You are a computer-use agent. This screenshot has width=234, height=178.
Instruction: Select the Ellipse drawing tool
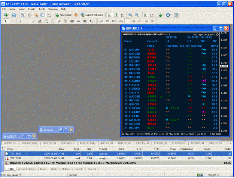tap(72, 21)
